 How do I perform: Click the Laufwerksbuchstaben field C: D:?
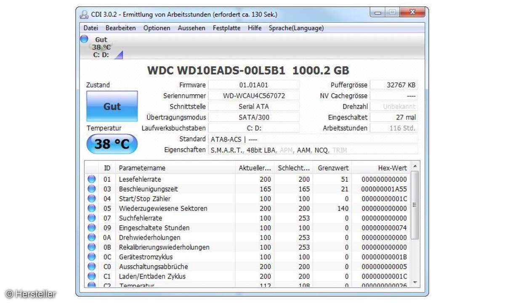point(254,128)
